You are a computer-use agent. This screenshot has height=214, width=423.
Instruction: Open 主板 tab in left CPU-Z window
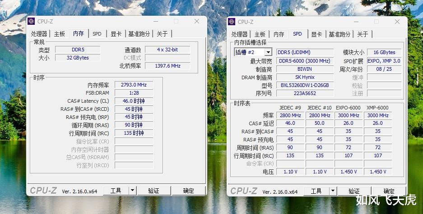(59, 34)
